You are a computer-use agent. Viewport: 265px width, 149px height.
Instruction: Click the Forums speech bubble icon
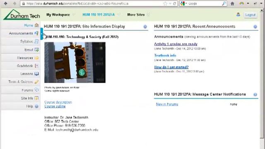[x=36, y=90]
